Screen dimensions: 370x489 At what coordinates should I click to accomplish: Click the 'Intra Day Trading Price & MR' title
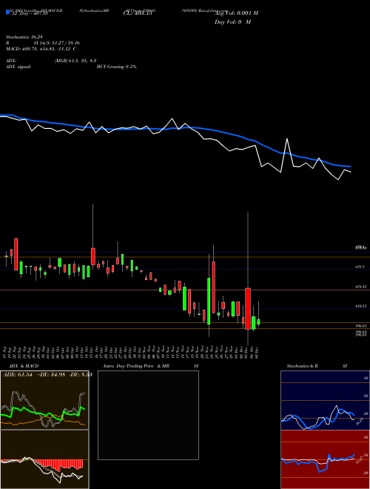136,366
